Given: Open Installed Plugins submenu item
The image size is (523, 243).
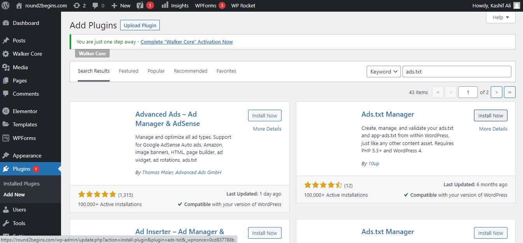Looking at the screenshot, I should point(22,184).
